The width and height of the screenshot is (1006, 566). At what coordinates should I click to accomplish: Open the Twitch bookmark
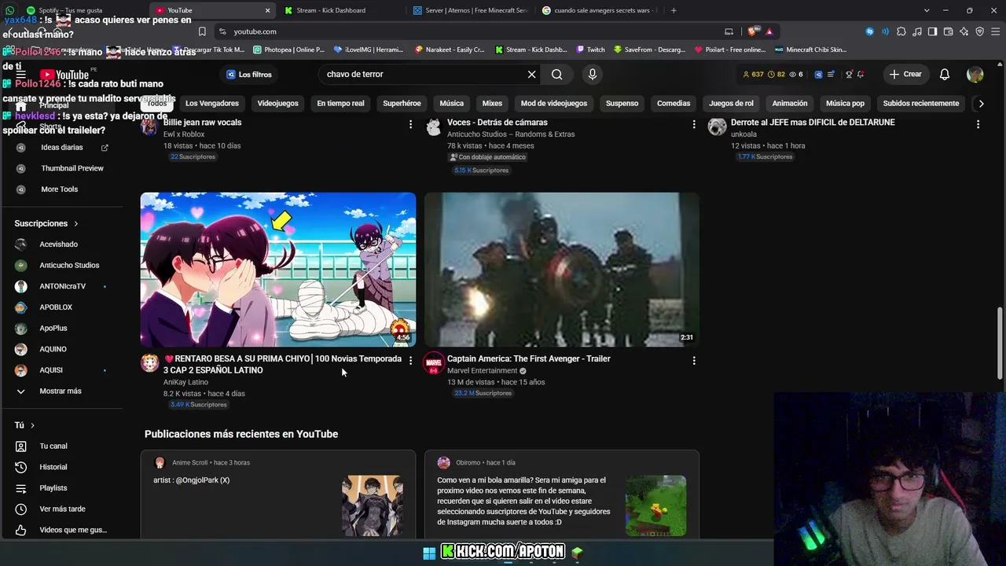point(591,50)
